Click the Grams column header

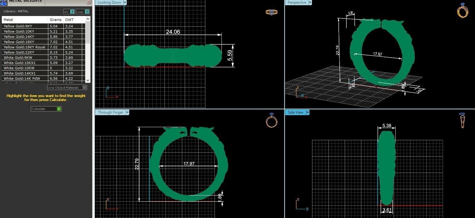tap(56, 20)
